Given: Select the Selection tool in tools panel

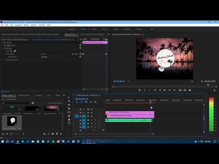Looking at the screenshot, I should pos(69,97).
